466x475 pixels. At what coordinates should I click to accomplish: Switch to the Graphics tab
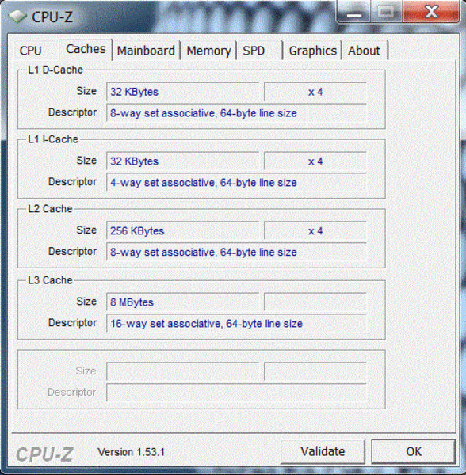(x=312, y=51)
